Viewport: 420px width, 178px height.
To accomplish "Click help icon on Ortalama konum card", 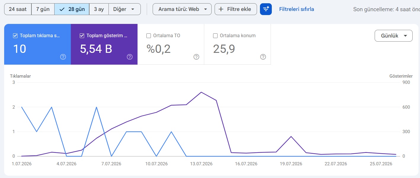I will tap(263, 57).
